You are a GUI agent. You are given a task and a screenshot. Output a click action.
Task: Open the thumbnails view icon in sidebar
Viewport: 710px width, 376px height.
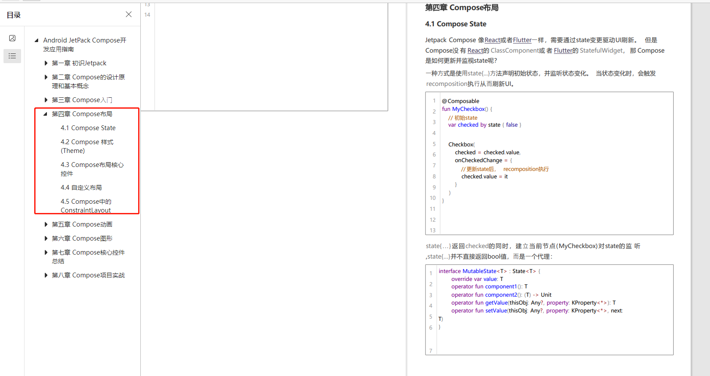point(12,38)
